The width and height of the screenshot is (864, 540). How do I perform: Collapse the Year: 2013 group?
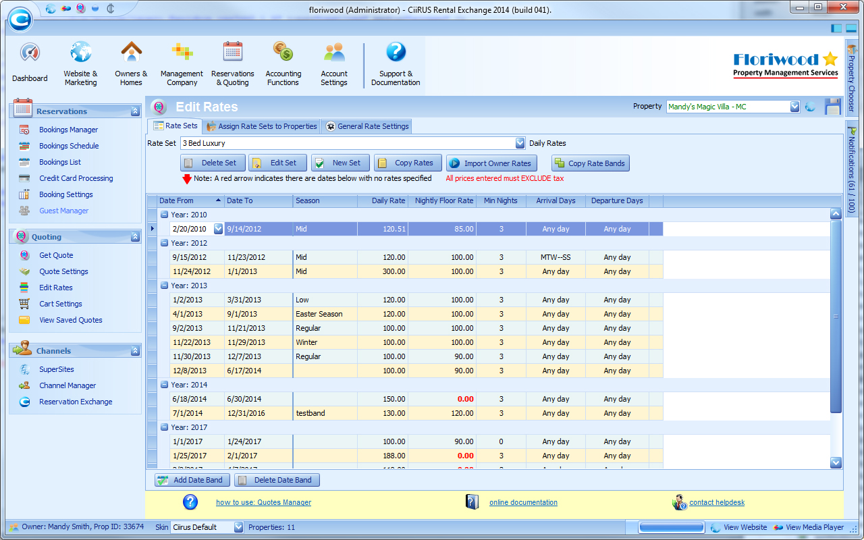[x=164, y=286]
